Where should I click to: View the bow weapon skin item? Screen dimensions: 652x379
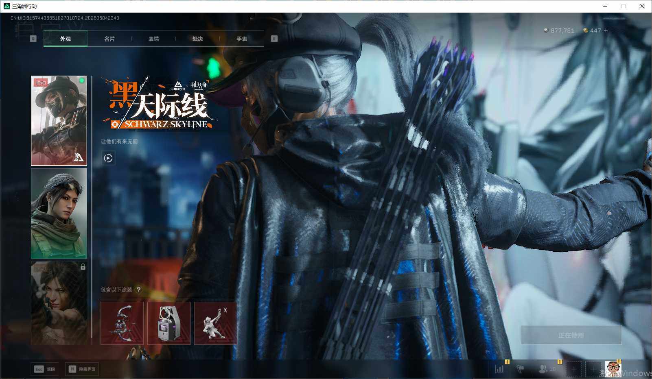pyautogui.click(x=122, y=323)
